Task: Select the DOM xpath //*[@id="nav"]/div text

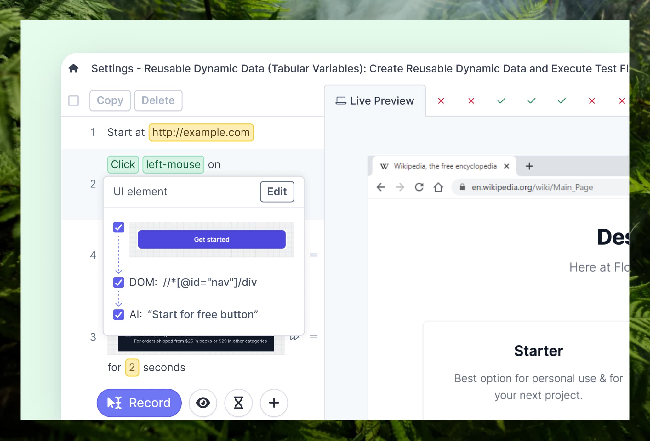Action: 210,282
